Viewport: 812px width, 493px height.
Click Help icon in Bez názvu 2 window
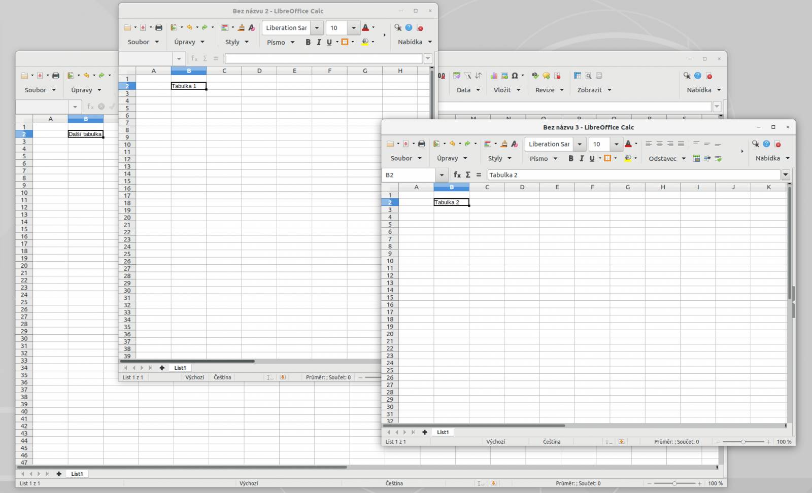(x=409, y=28)
